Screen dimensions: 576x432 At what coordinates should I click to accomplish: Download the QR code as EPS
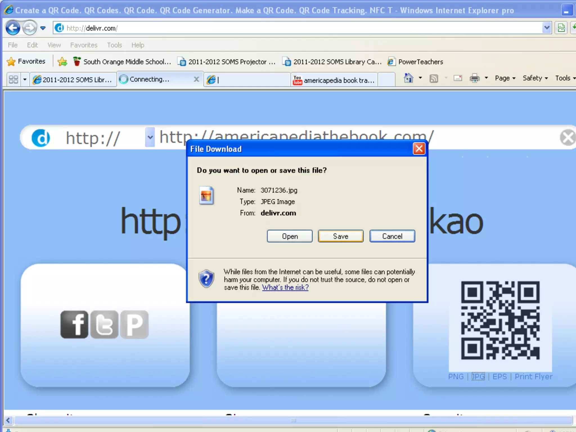499,377
